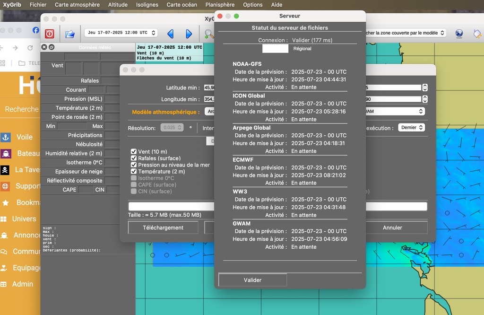
Task: Advance to next forecast with the right blue arrow
Action: point(189,34)
